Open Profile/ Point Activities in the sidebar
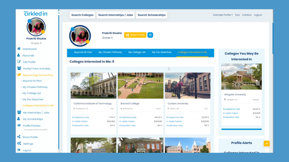289x162 pixels. (x=37, y=69)
